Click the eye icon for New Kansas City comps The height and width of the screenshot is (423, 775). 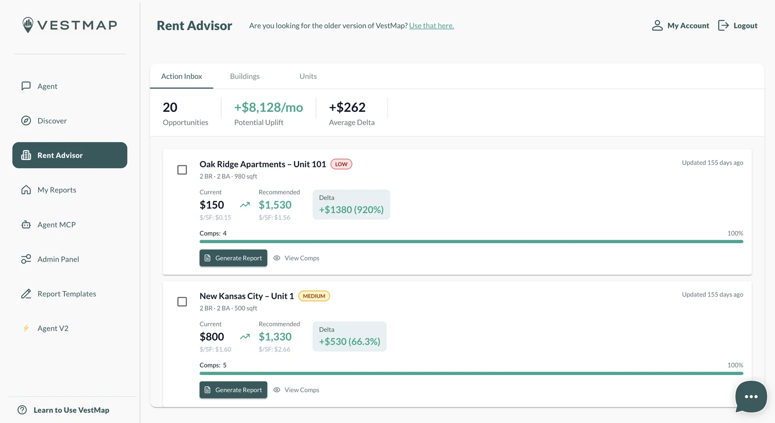coord(277,390)
